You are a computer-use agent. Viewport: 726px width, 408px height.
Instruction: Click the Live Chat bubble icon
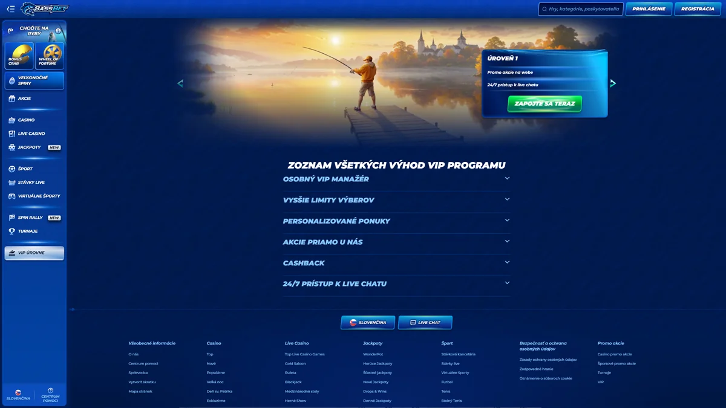(x=413, y=323)
